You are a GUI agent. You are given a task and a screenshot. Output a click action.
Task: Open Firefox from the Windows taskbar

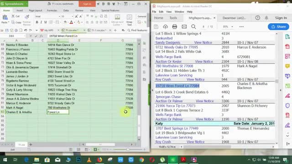[x=99, y=160]
